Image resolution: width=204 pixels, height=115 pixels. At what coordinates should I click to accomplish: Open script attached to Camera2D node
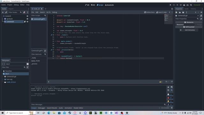point(25,22)
